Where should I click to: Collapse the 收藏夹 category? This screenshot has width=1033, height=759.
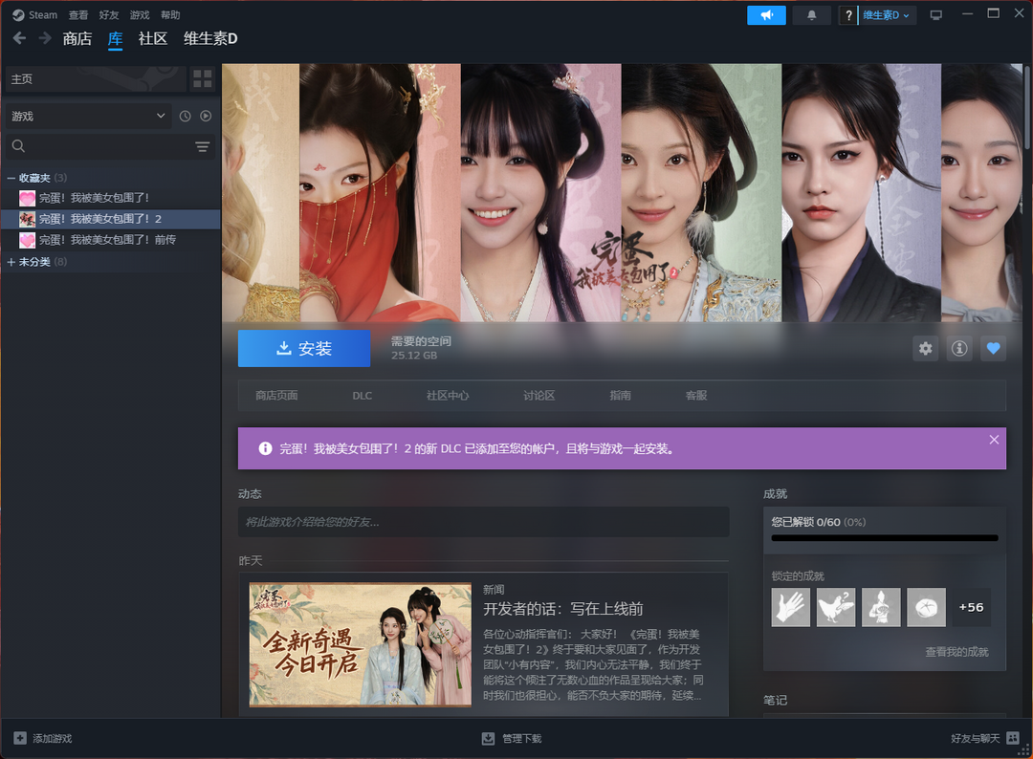pyautogui.click(x=11, y=178)
